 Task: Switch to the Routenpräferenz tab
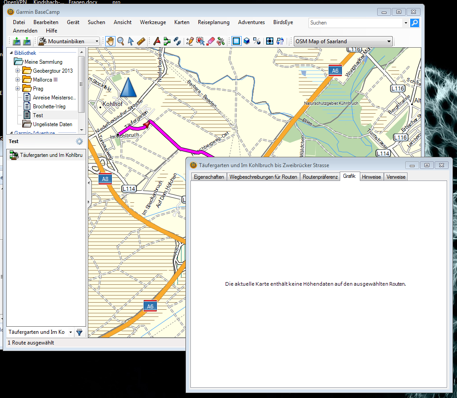tap(320, 177)
